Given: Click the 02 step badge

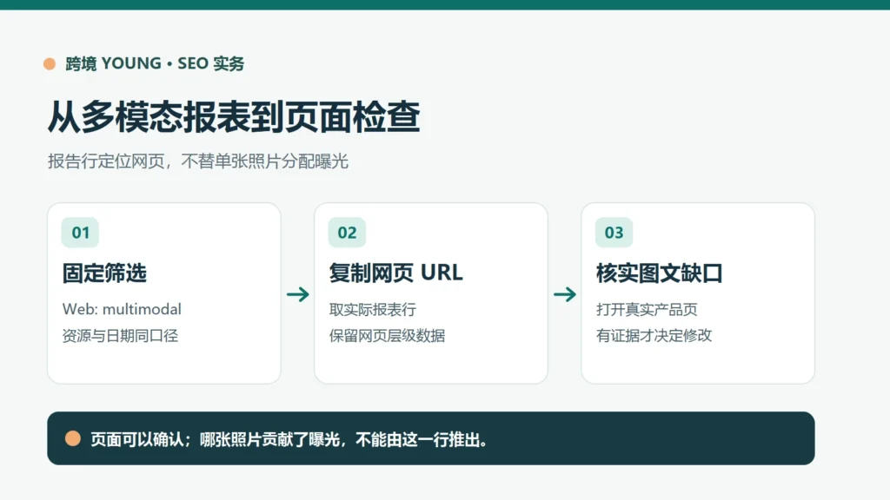Looking at the screenshot, I should (347, 233).
